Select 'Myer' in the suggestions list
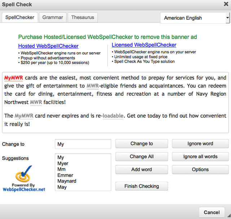231x219 pixels. point(63,164)
